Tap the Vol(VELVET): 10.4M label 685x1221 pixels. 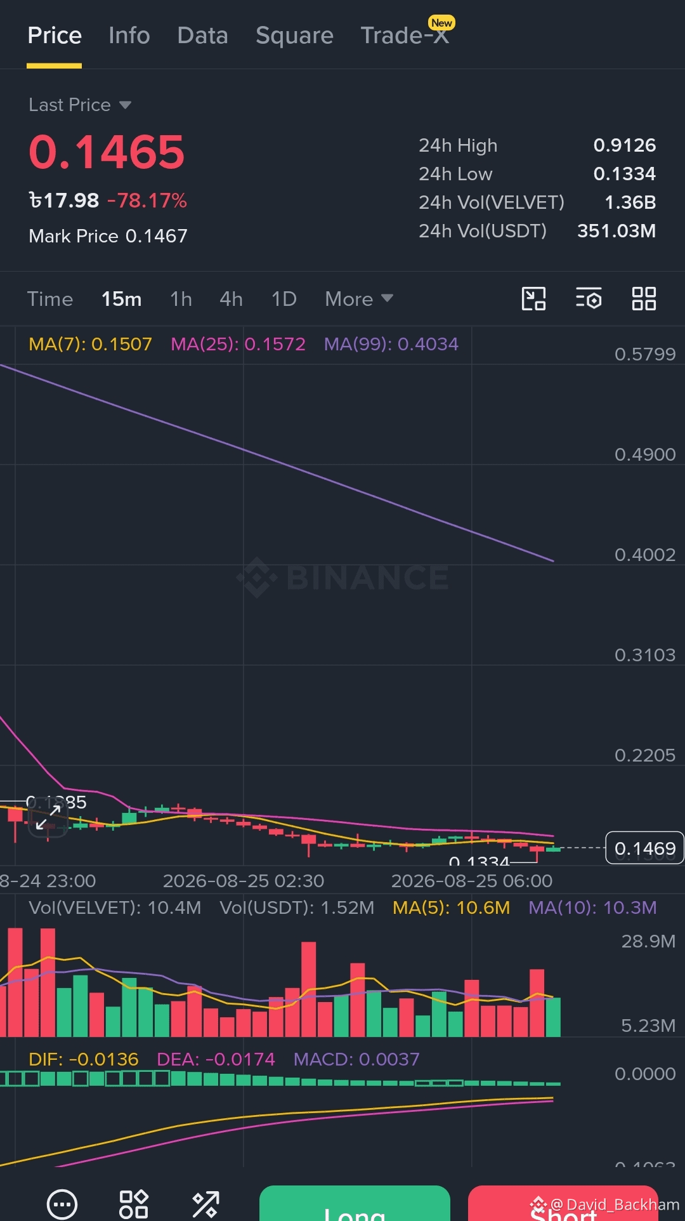115,907
